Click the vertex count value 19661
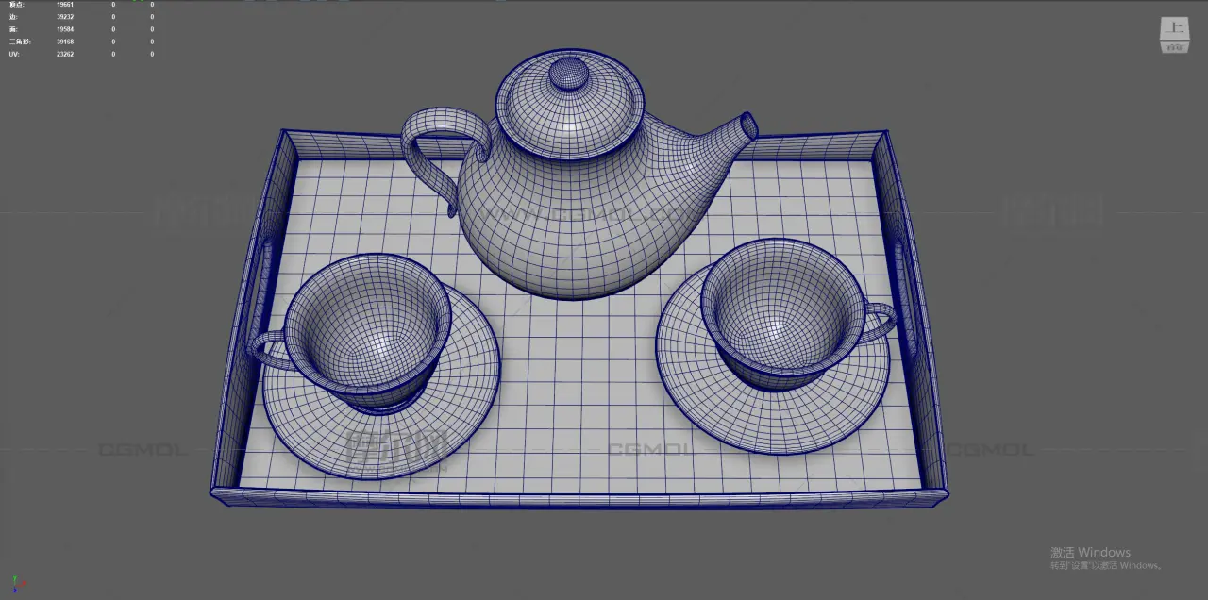The width and height of the screenshot is (1208, 600). (65, 5)
